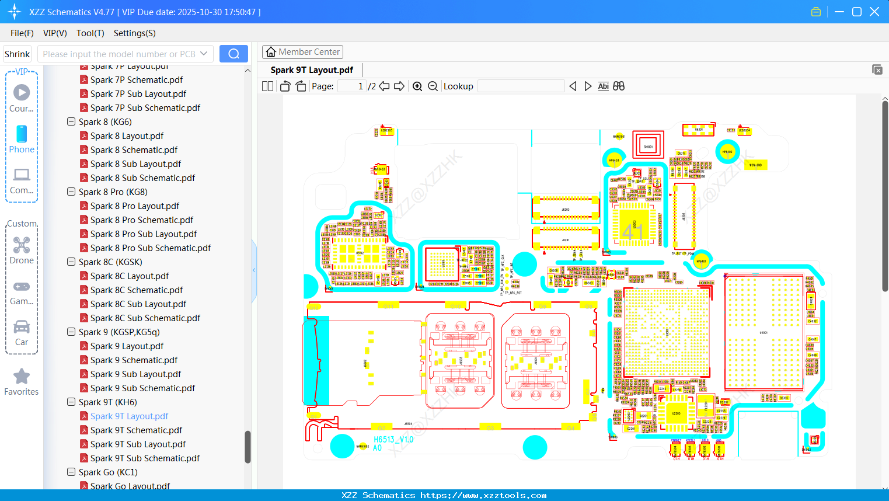Collapse the Spark 9T (KH6) folder
The image size is (889, 501).
point(71,402)
